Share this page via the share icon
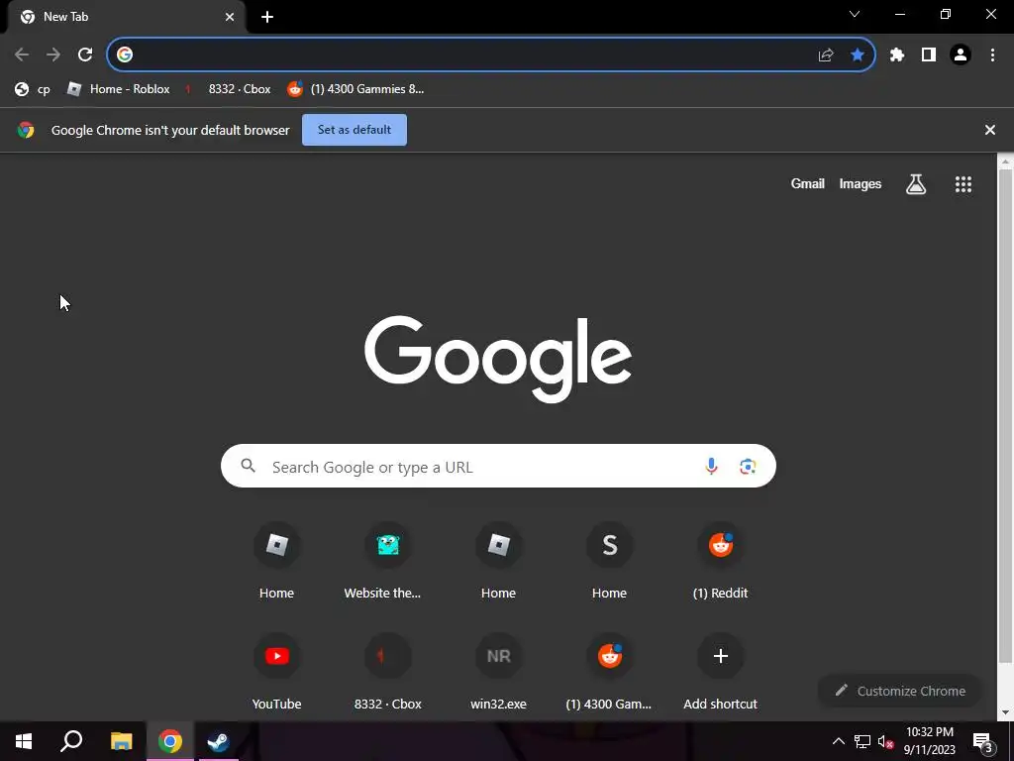Screen dimensions: 1014x761 click(826, 55)
